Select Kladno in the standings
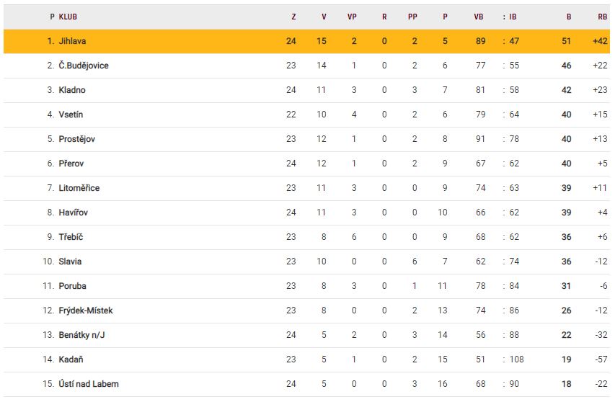 (72, 90)
